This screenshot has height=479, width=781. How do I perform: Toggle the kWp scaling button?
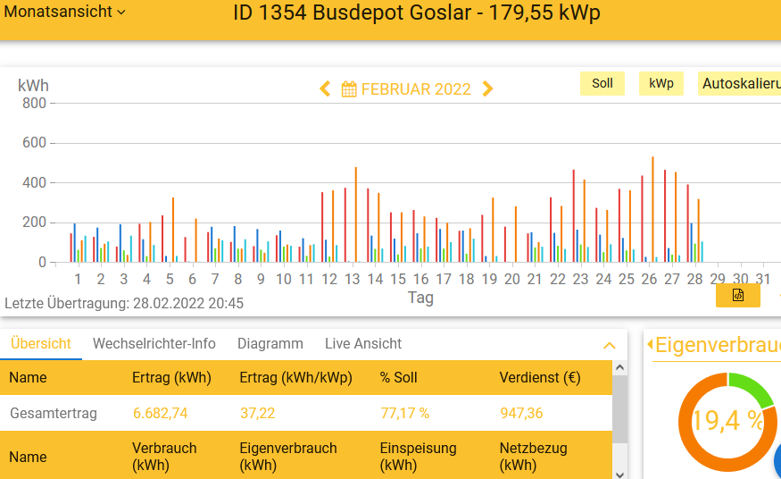[661, 84]
